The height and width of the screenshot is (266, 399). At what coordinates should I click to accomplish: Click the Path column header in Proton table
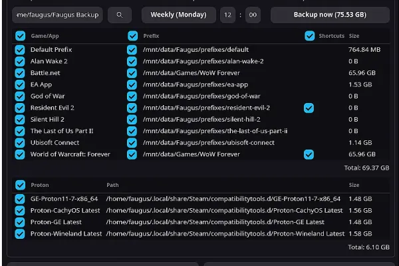112,185
